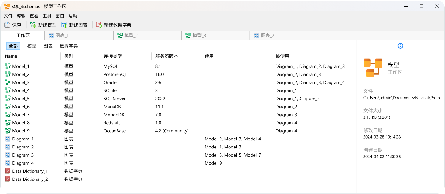This screenshot has width=445, height=194.
Task: Click the info icon in right panel
Action: click(401, 46)
